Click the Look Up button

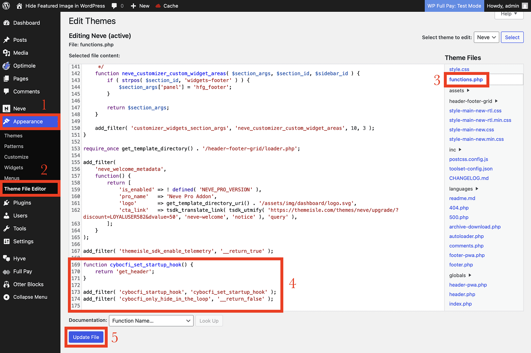(209, 321)
